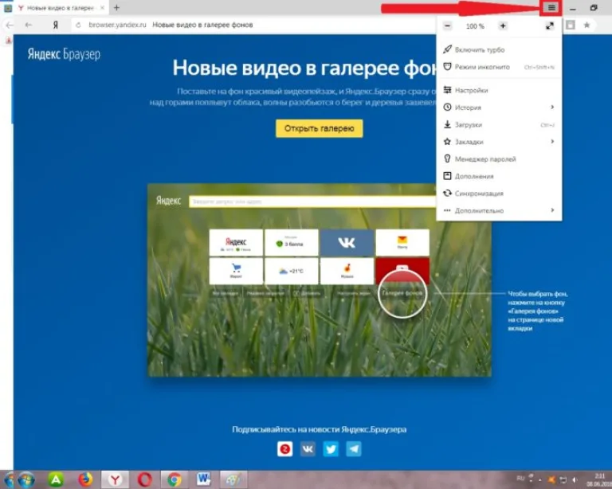
Task: Open the Windows Start button
Action: point(25,480)
